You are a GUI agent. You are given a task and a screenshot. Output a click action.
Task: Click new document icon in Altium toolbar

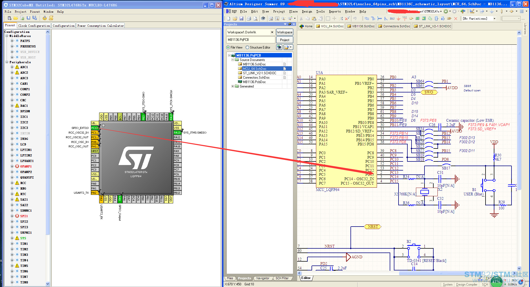pyautogui.click(x=228, y=18)
